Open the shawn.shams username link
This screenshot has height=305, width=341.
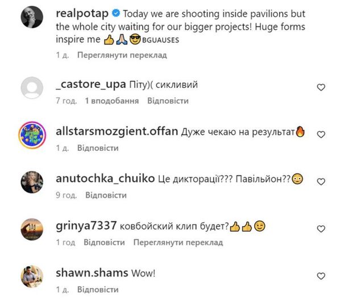click(93, 273)
